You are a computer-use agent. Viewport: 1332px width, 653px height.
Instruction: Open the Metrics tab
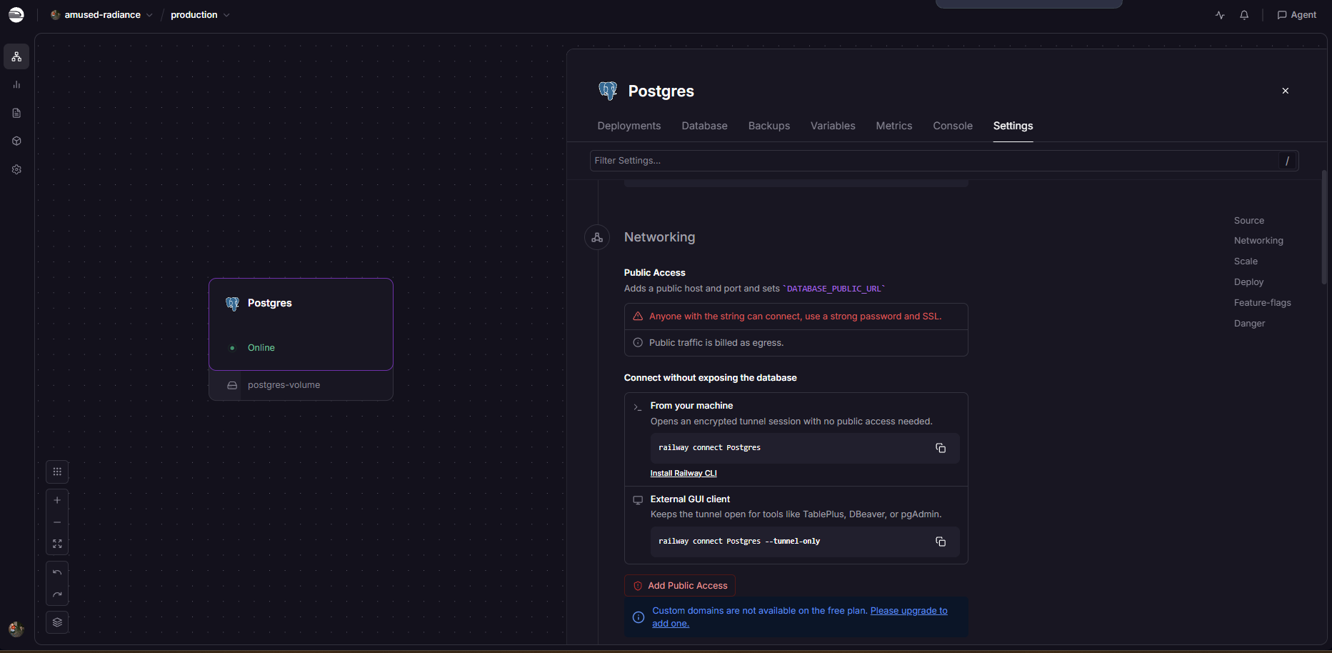pos(894,126)
